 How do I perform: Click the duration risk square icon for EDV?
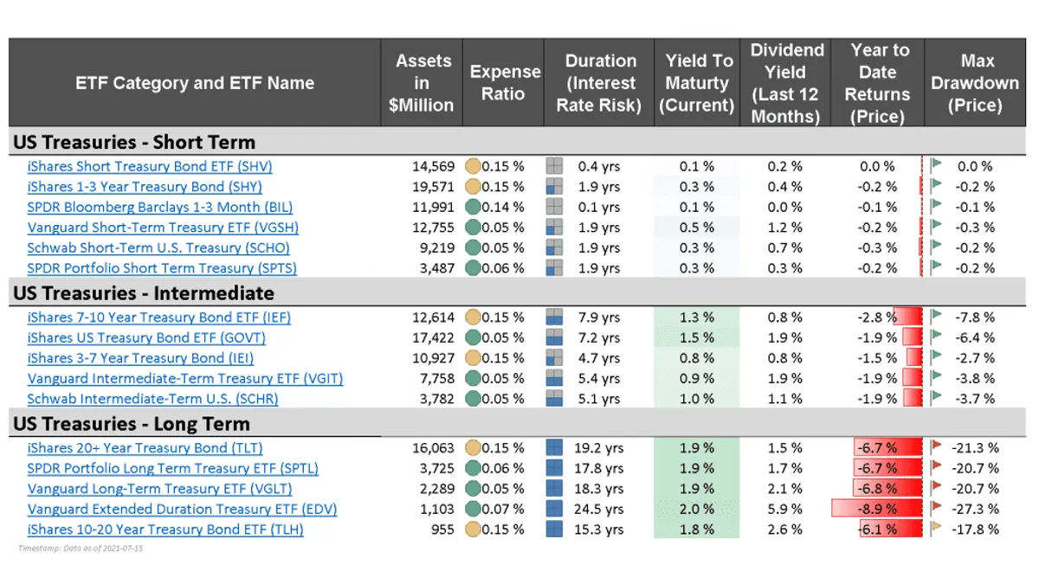(552, 509)
